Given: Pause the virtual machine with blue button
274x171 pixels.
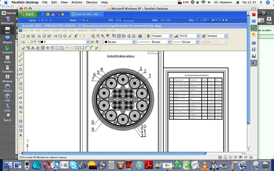Looking at the screenshot, I should click(x=254, y=21).
